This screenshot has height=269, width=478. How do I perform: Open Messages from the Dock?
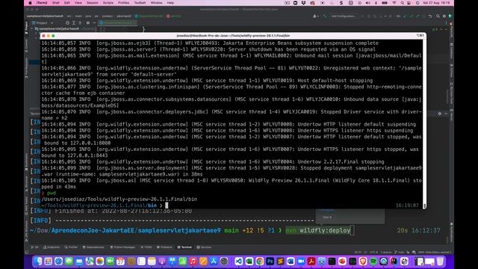click(69, 262)
